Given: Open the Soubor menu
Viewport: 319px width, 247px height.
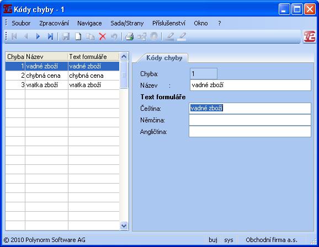Looking at the screenshot, I should coord(21,23).
